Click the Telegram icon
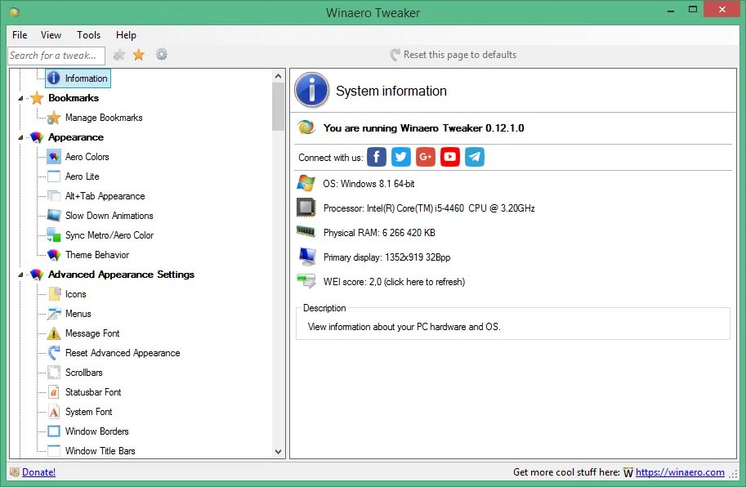 [x=475, y=157]
